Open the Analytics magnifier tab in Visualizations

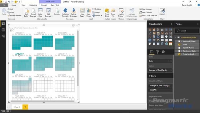click(163, 52)
